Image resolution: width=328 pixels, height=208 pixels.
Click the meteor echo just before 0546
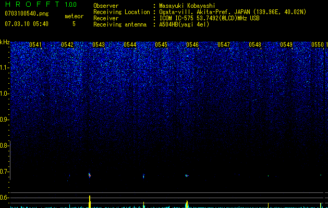click(187, 176)
